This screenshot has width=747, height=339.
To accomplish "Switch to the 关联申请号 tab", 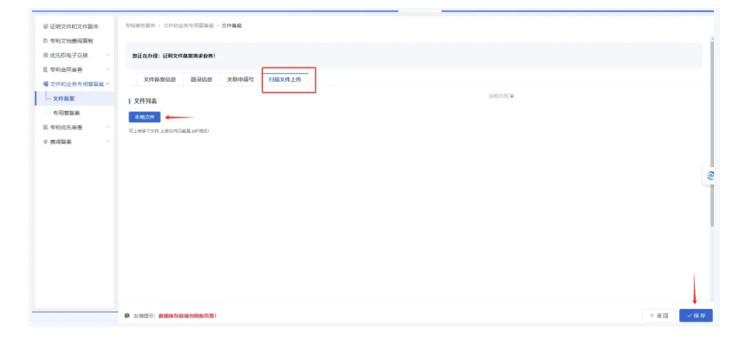I will tap(240, 79).
